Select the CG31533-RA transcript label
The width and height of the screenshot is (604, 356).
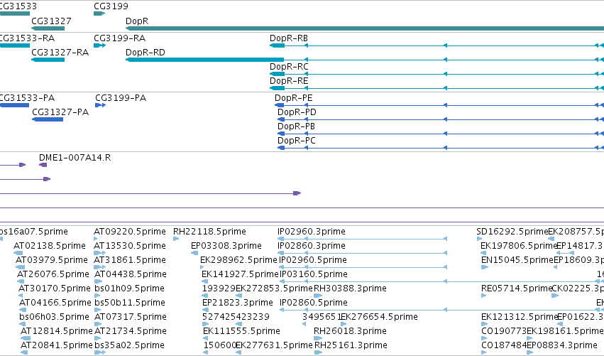27,38
